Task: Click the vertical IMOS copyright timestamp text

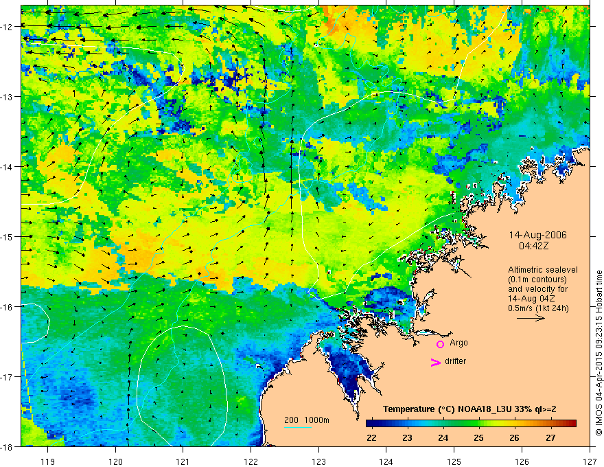Action: click(599, 353)
